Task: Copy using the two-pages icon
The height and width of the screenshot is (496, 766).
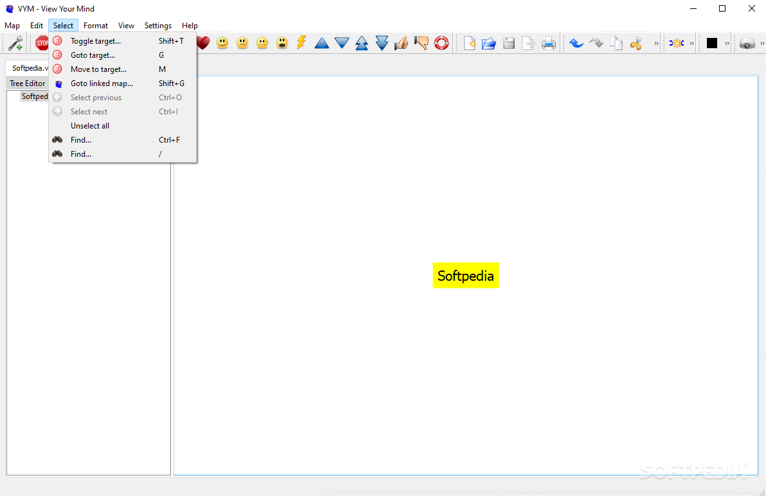Action: [616, 43]
